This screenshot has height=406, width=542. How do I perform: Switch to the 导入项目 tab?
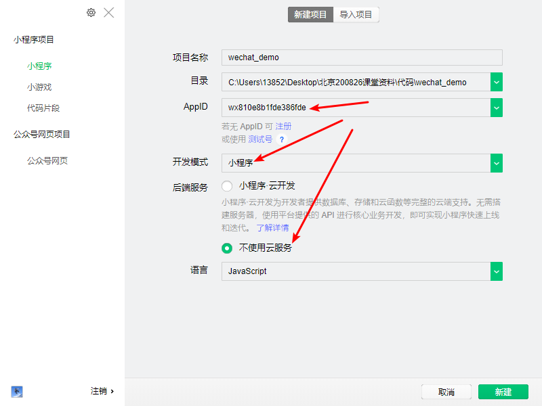point(356,14)
